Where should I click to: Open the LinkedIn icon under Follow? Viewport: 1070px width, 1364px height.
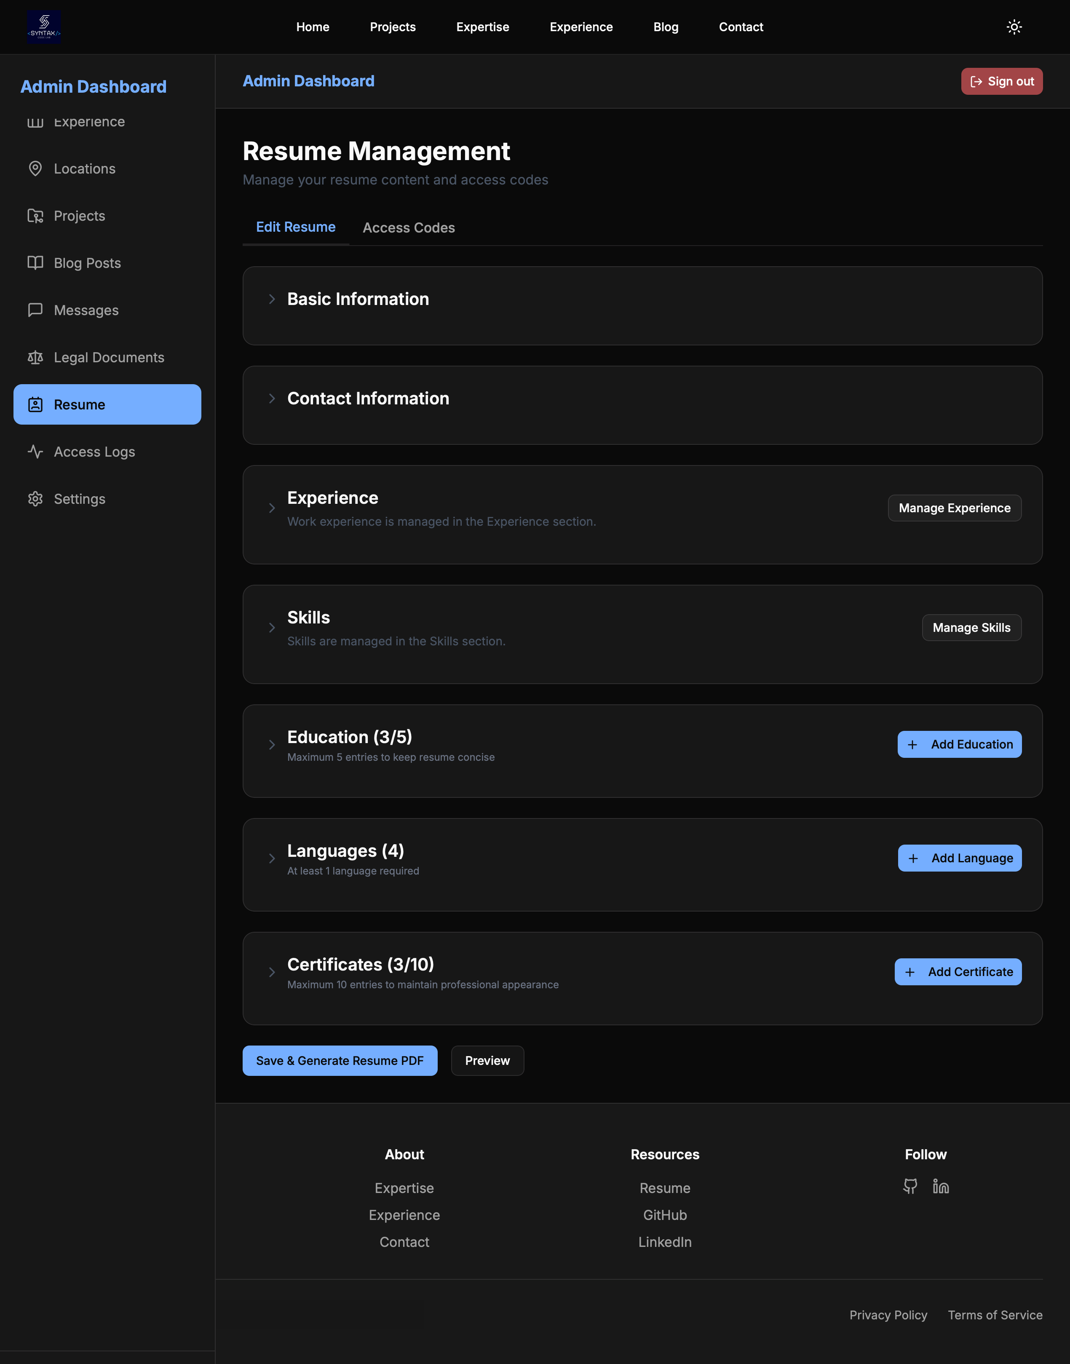click(x=940, y=1186)
